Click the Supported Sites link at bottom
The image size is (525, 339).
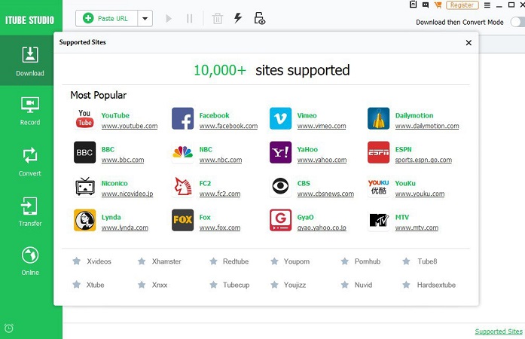(x=499, y=331)
